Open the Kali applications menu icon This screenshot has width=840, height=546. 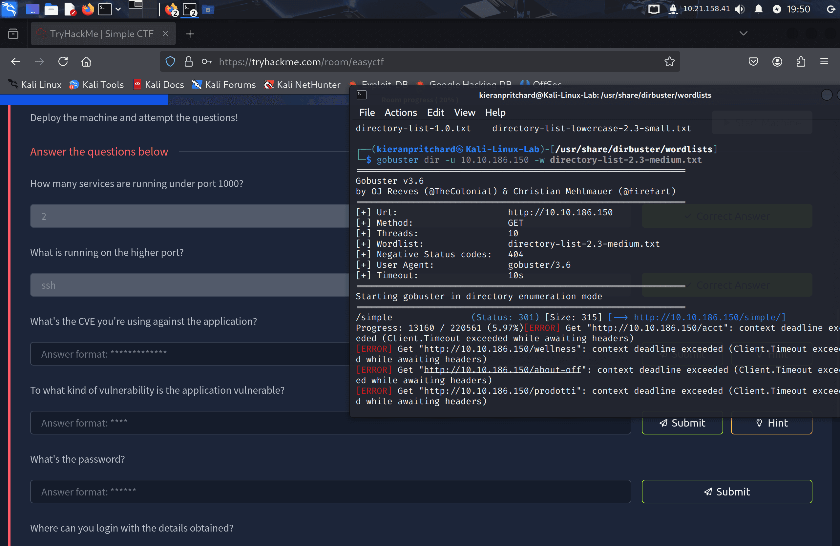tap(9, 9)
